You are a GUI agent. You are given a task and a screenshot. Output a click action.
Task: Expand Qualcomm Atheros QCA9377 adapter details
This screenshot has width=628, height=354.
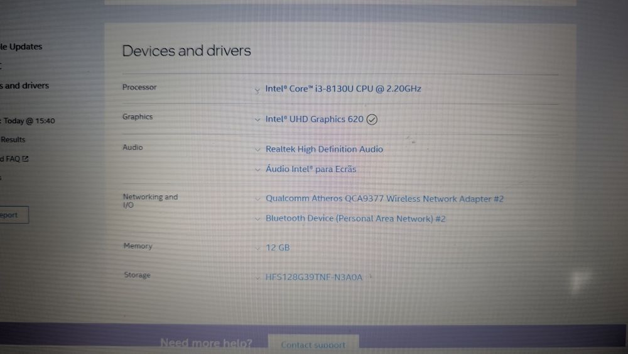point(257,199)
